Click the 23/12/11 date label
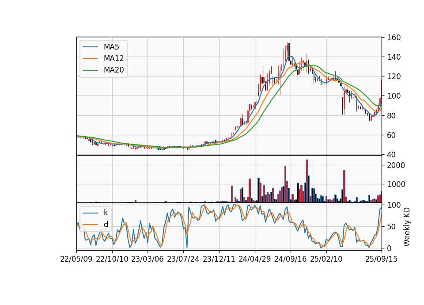The width and height of the screenshot is (424, 305). (219, 259)
